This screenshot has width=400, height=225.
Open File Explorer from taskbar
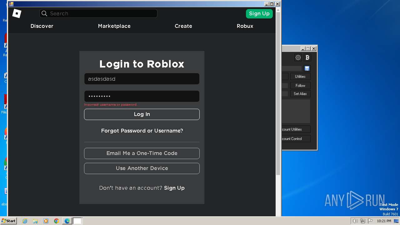[x=35, y=221]
